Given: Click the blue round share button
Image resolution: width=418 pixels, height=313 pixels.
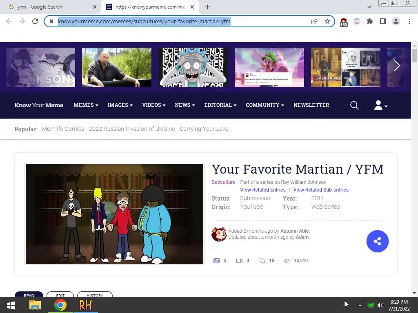Looking at the screenshot, I should click(x=378, y=241).
